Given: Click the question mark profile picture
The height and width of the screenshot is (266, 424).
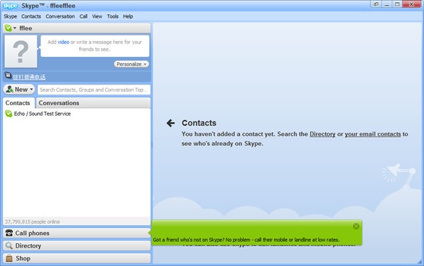Looking at the screenshot, I should (x=20, y=52).
